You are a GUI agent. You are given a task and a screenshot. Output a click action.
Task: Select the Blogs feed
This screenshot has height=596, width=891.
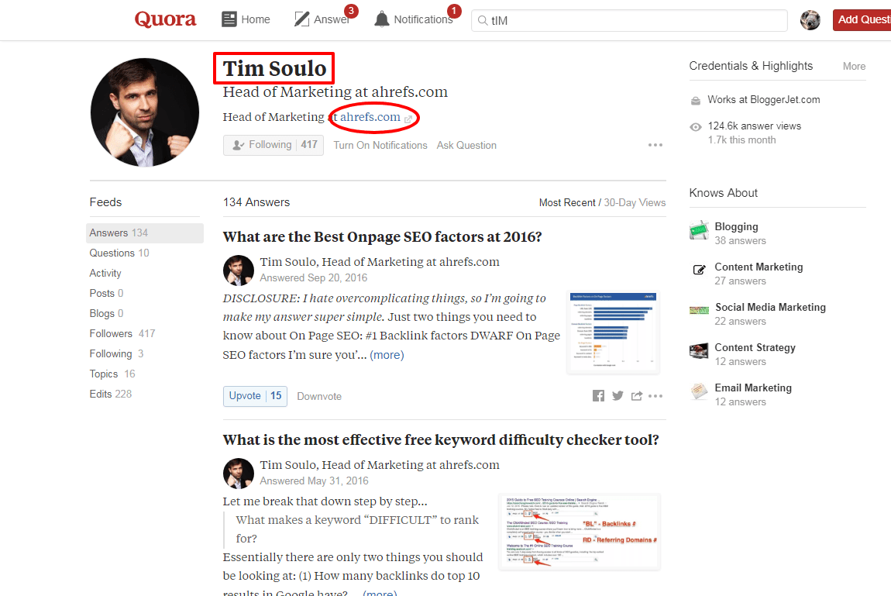click(x=106, y=314)
